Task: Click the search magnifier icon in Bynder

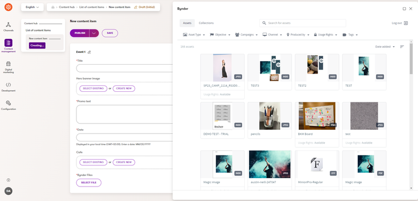Action: [x=264, y=23]
